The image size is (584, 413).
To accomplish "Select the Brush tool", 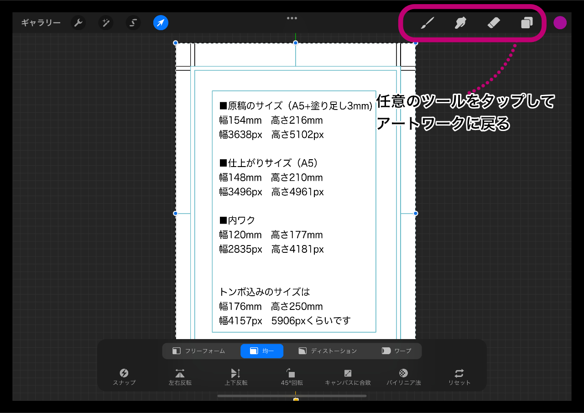I will point(427,23).
